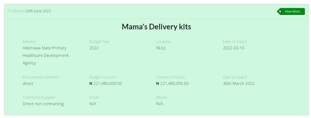The image size is (311, 118).
Task: Click the Phone N/A value
Action: pyautogui.click(x=159, y=104)
